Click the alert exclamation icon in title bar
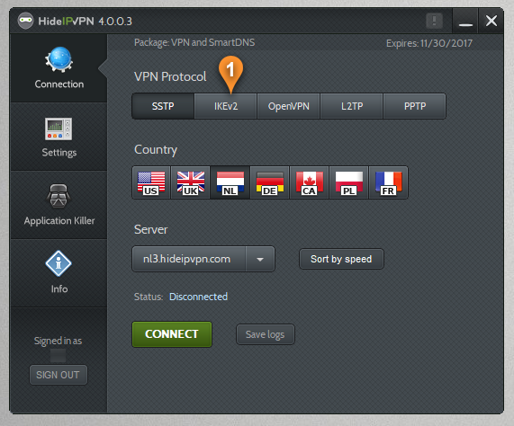Image resolution: width=514 pixels, height=426 pixels. click(x=434, y=21)
